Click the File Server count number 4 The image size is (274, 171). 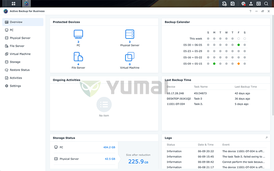pos(78,64)
